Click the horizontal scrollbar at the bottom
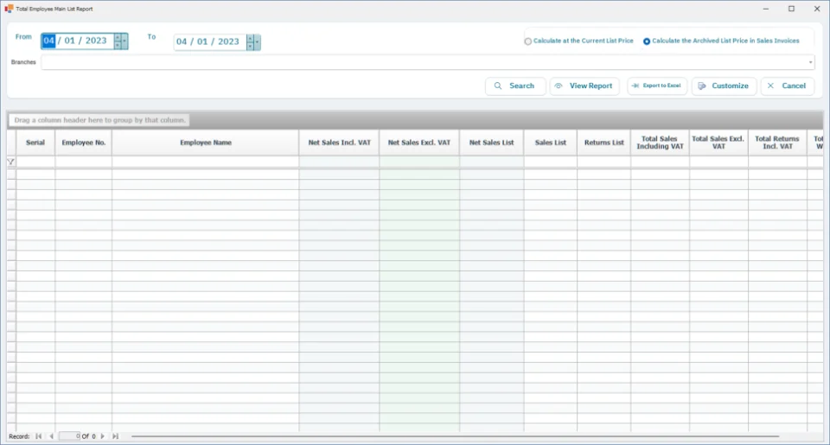Image resolution: width=830 pixels, height=445 pixels. pyautogui.click(x=456, y=436)
